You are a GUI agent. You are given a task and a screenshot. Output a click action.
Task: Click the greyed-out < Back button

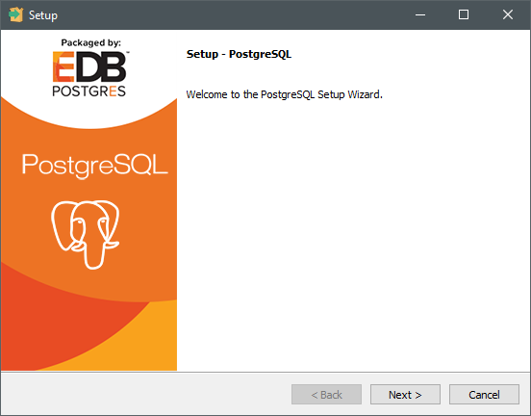(326, 394)
